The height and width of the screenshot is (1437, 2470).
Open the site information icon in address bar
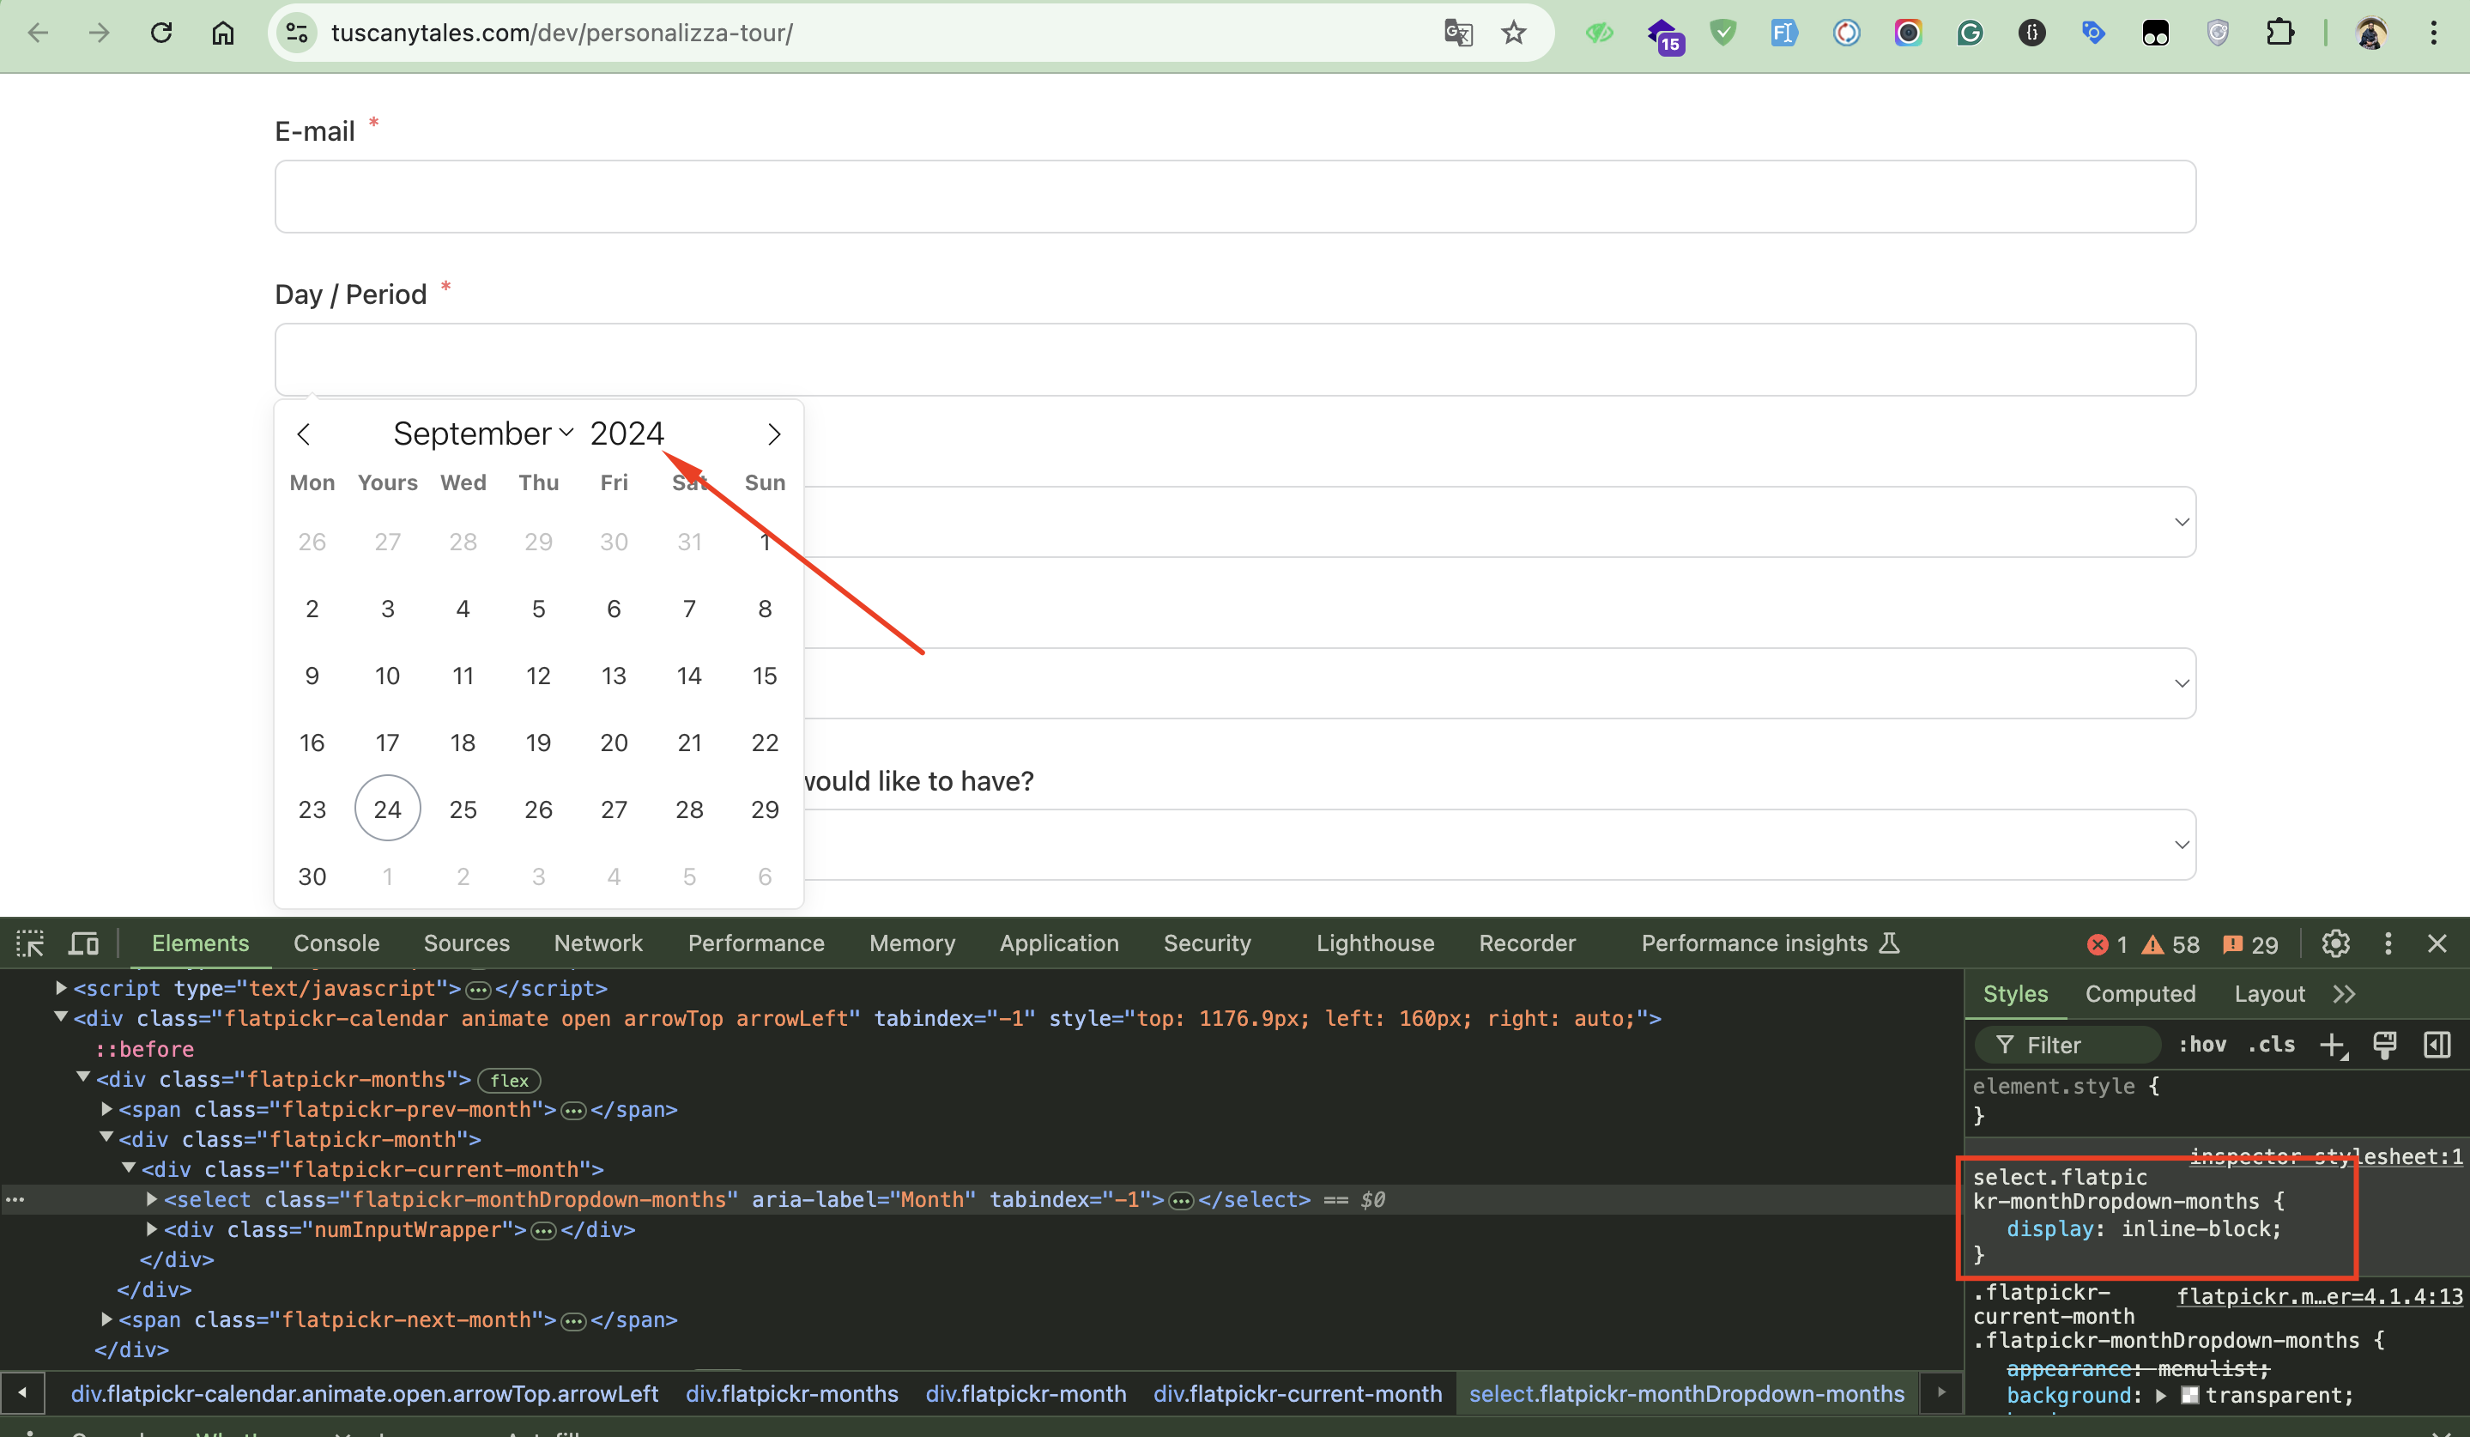[x=297, y=33]
